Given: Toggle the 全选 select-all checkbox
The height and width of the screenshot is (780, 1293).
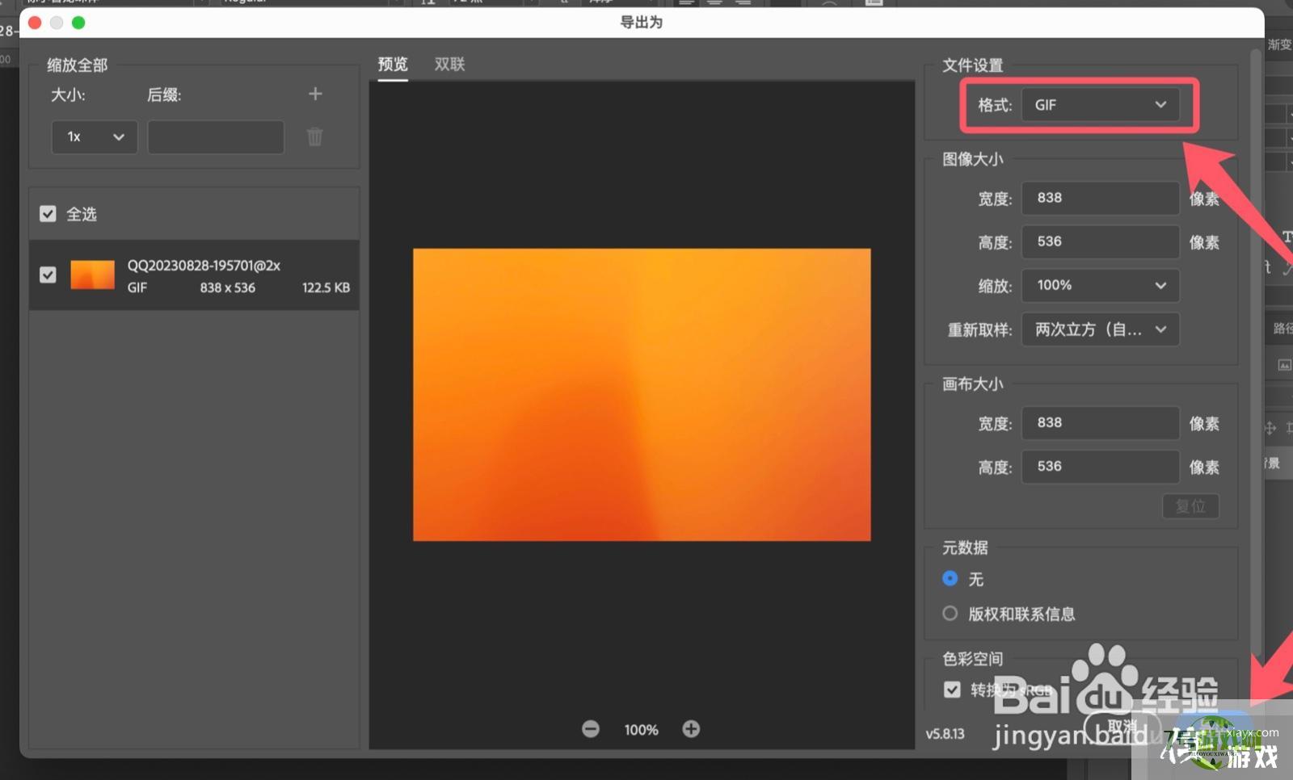Looking at the screenshot, I should tap(48, 214).
